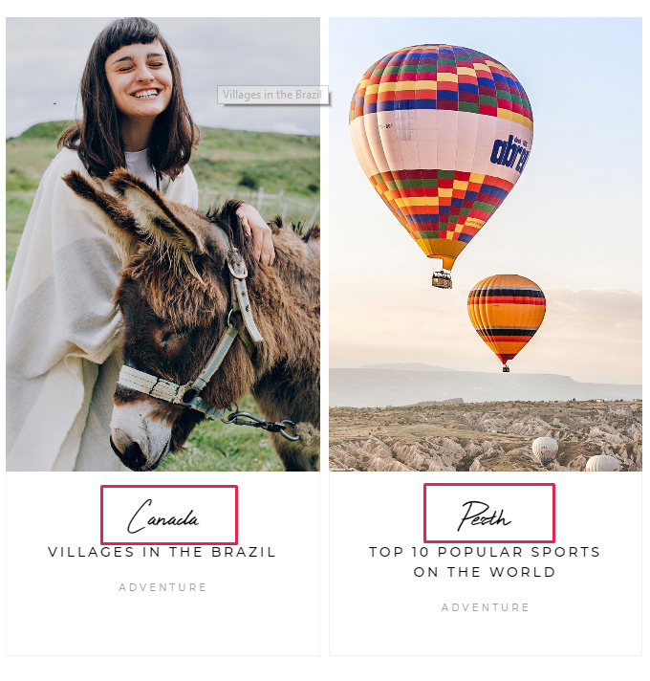This screenshot has width=650, height=681.
Task: Open the Villages in the Brazil post title
Action: click(x=162, y=552)
